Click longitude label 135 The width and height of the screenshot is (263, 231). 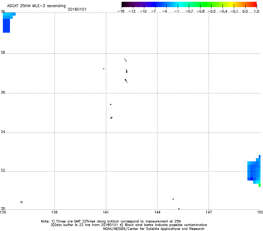(x=3, y=212)
